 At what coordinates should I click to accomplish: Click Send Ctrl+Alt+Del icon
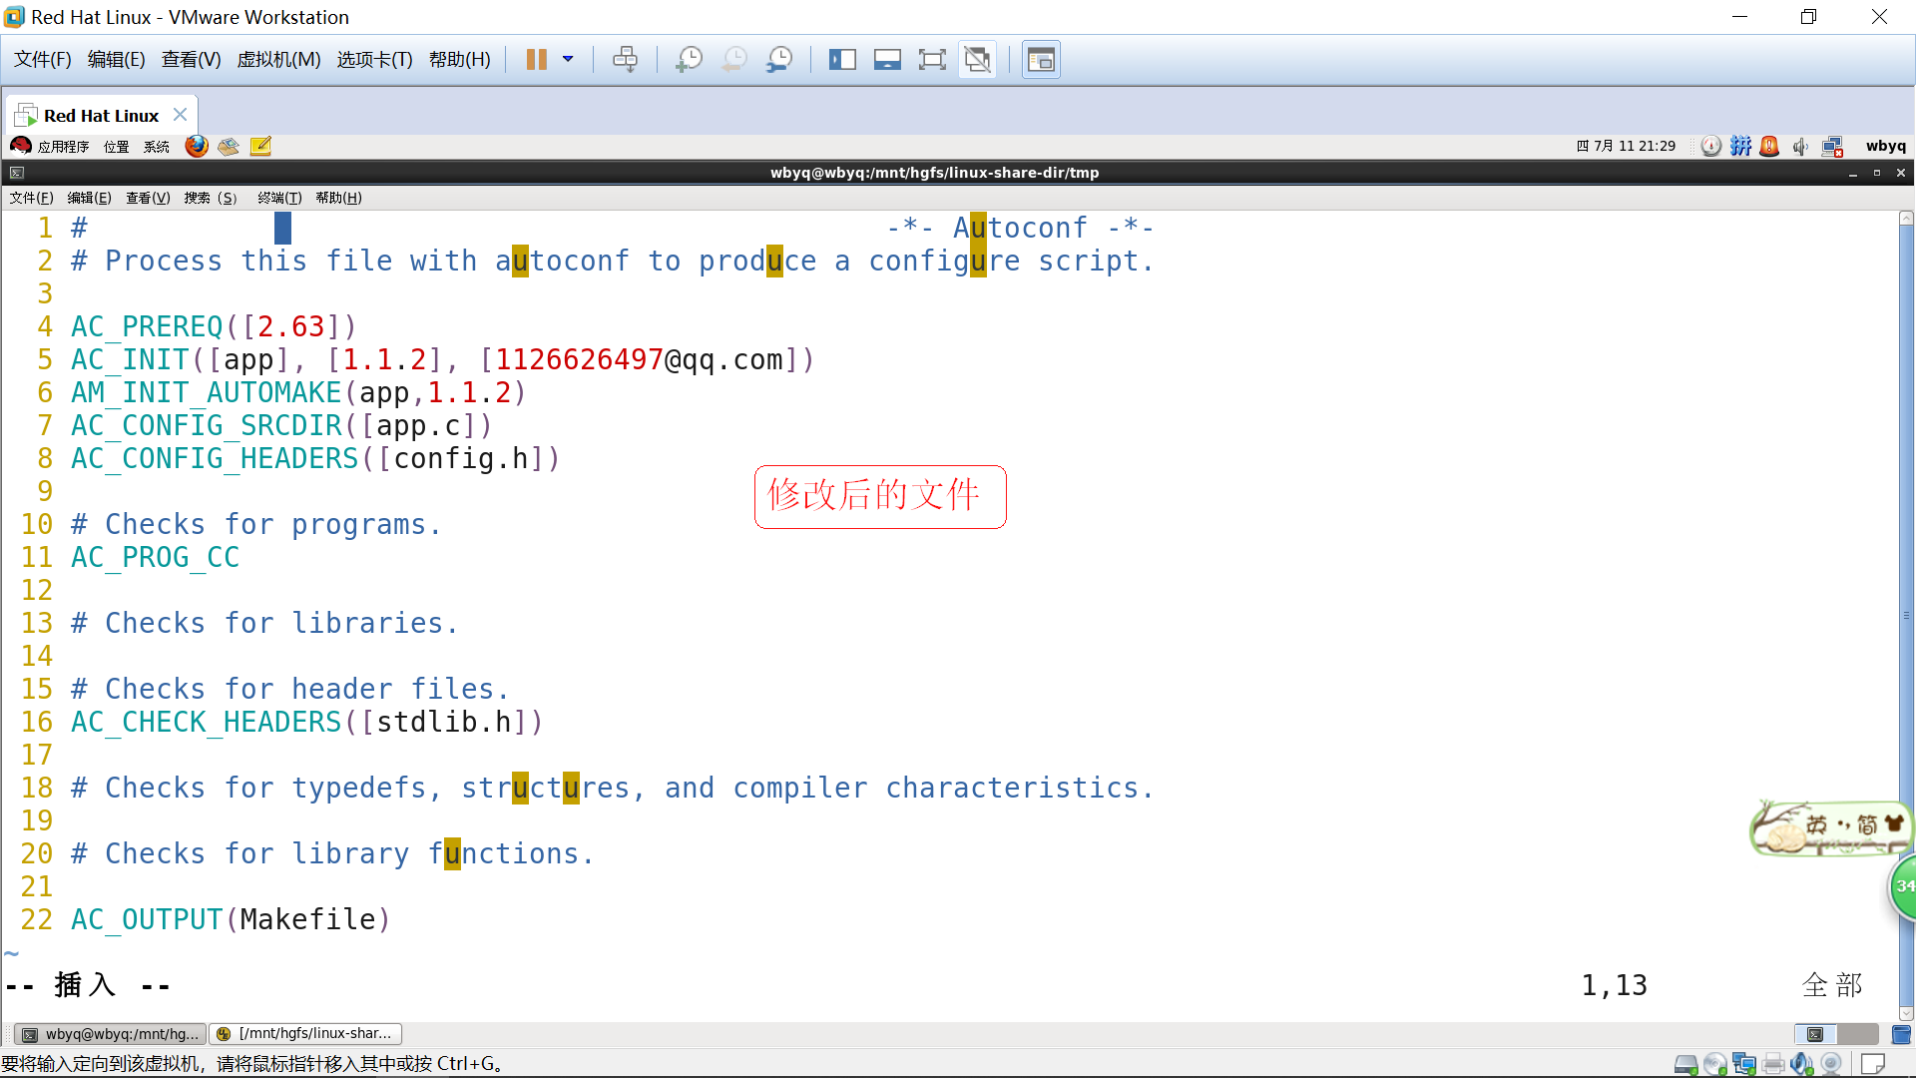(x=625, y=60)
